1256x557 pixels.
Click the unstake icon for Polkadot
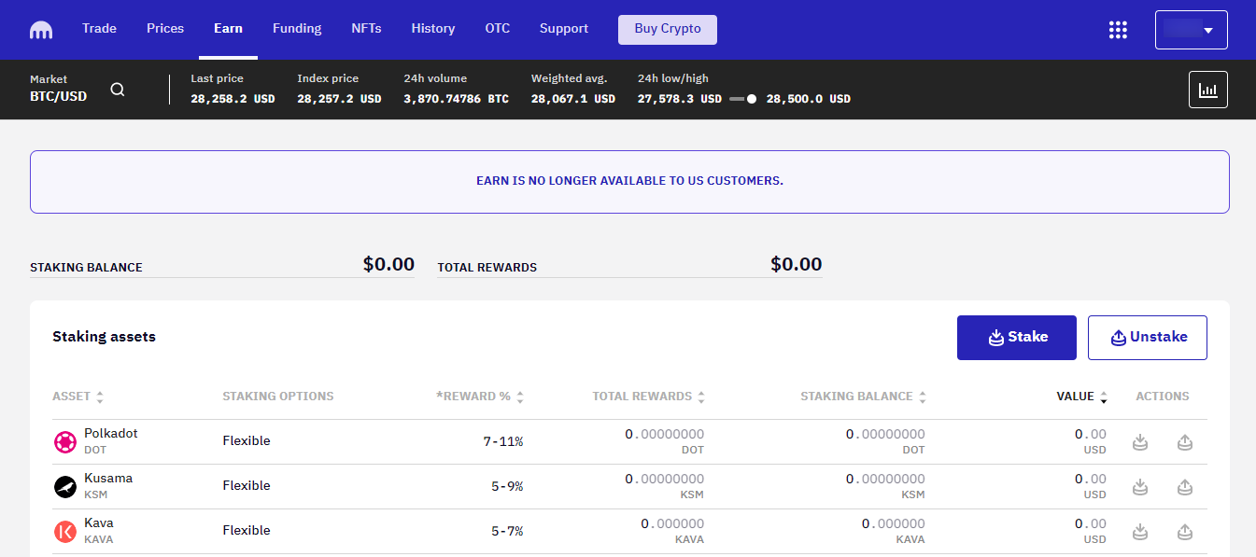(1185, 442)
